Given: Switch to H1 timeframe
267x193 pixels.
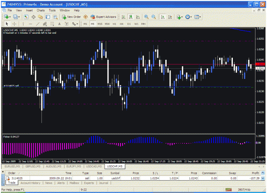Looking at the screenshot, I should point(114,24).
